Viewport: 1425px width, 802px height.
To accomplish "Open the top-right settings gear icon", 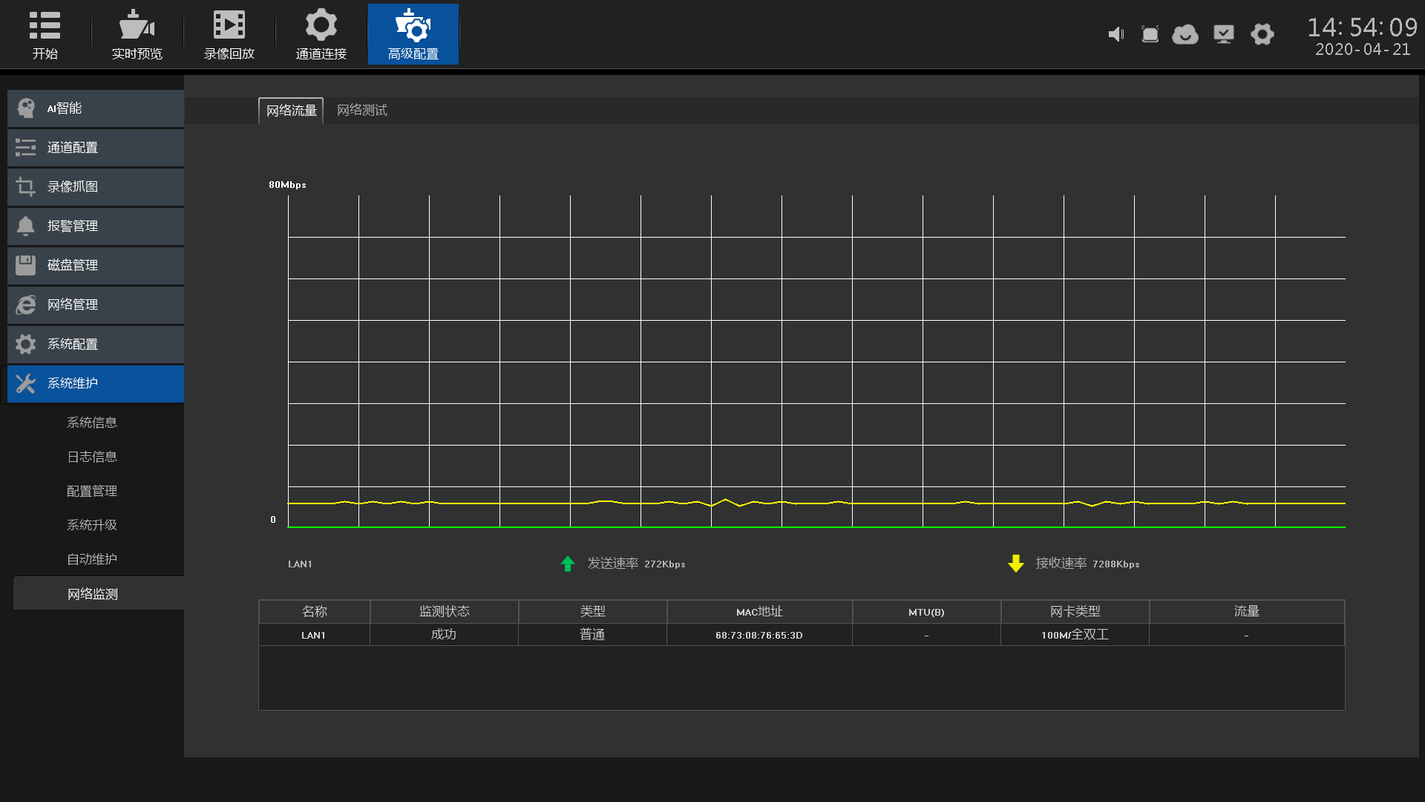I will (1262, 34).
